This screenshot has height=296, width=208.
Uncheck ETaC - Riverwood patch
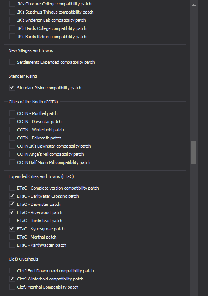[x=12, y=212]
